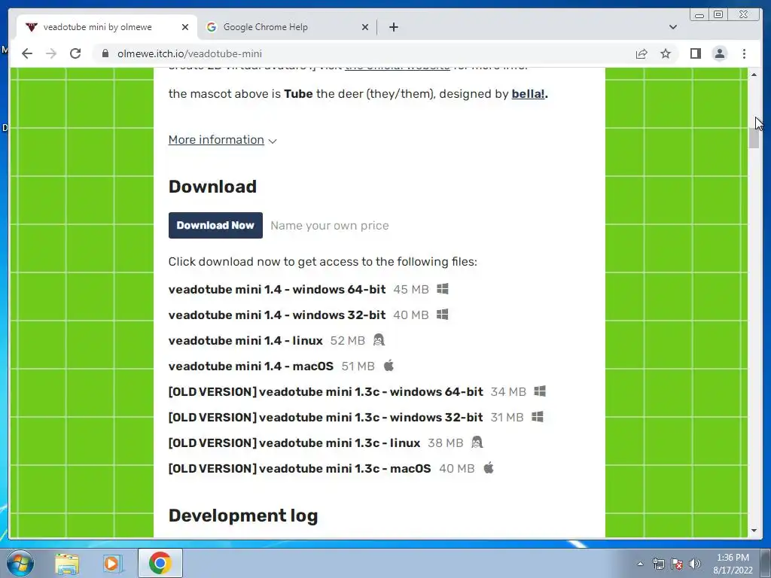
Task: Click Windows icon beside 1.3c 32-bit file
Action: tap(538, 416)
